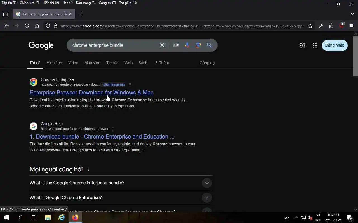Open Enterprise Browser Download for Windows & Mac
The height and width of the screenshot is (223, 358).
pyautogui.click(x=91, y=93)
